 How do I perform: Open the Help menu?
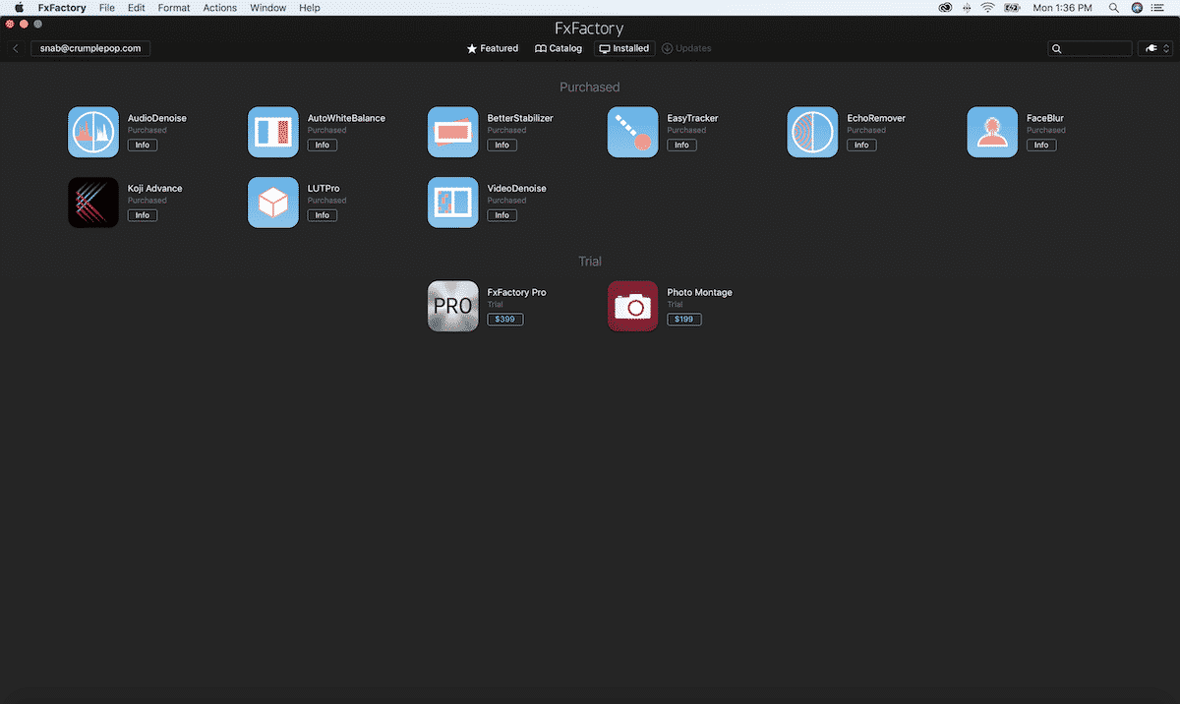(x=310, y=8)
